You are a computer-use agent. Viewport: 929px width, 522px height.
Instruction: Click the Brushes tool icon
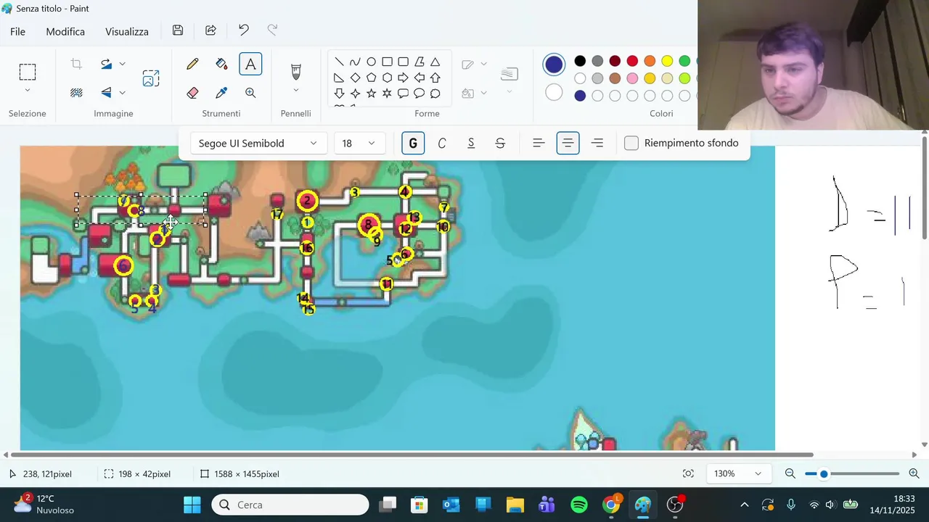click(296, 71)
